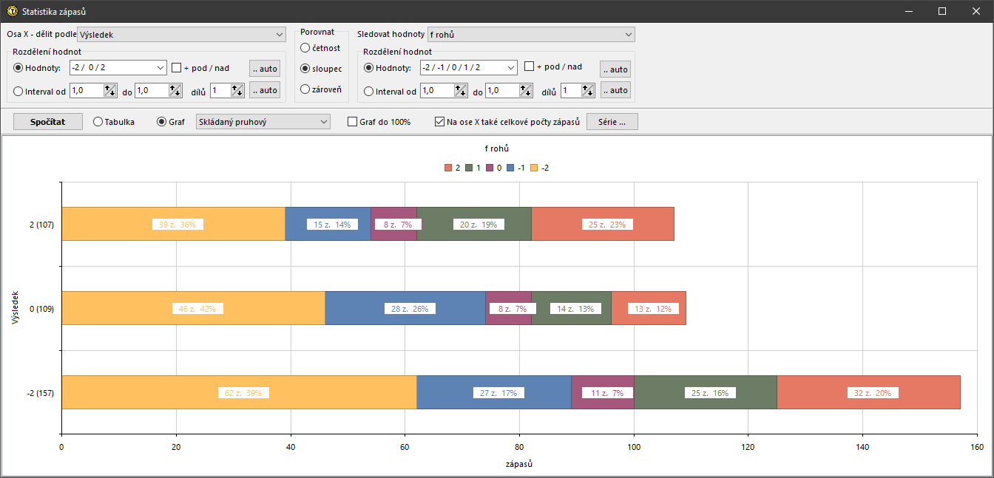Click the '25 z. 16%' bar label
Screen dimensions: 994x478
710,393
